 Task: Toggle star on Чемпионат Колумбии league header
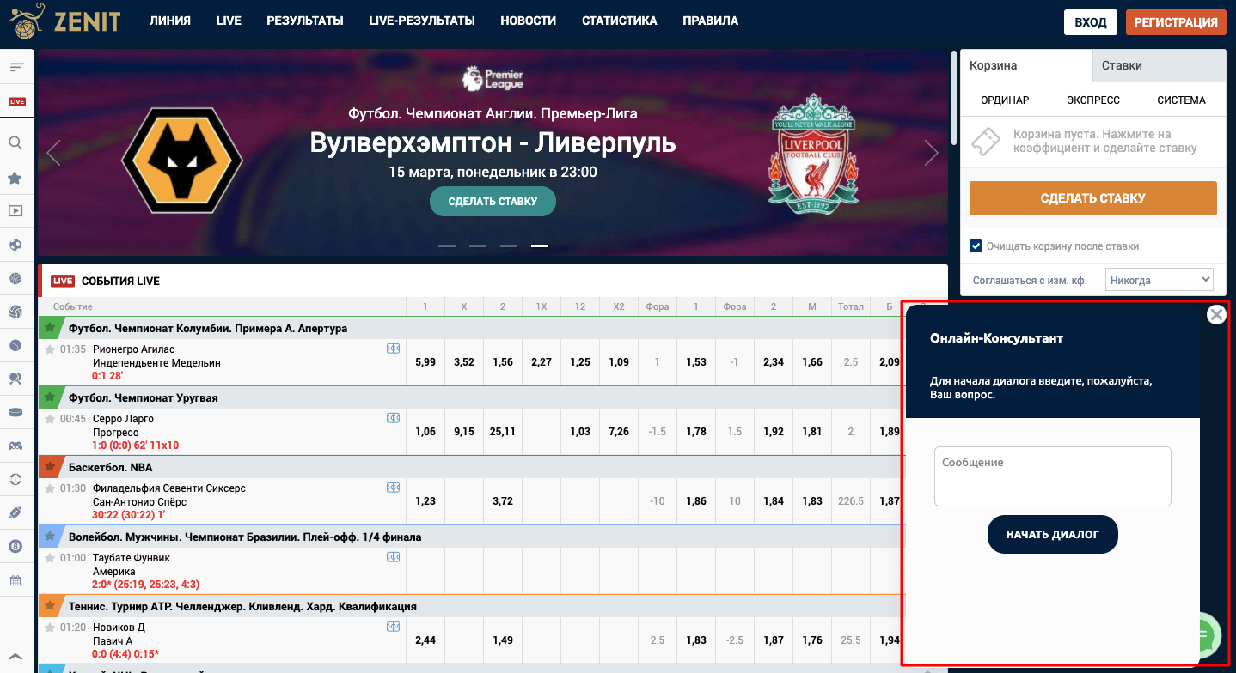[50, 328]
